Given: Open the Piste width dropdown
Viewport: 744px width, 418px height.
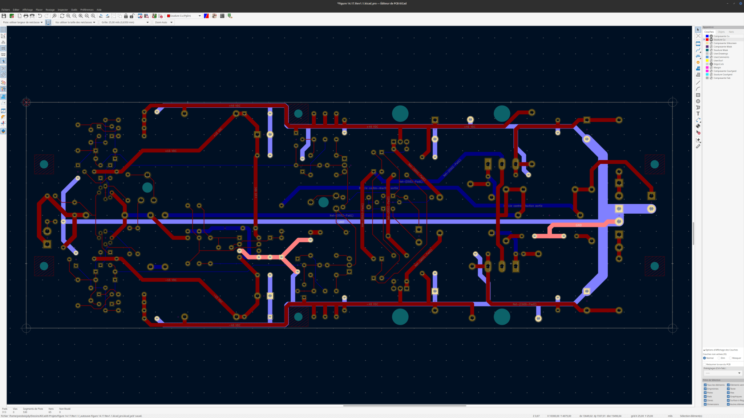Looking at the screenshot, I should pos(23,22).
